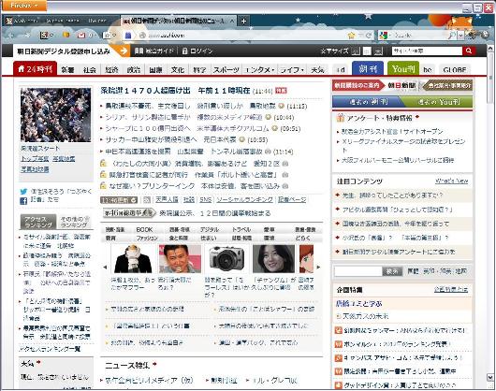Open the be tab

click(428, 69)
